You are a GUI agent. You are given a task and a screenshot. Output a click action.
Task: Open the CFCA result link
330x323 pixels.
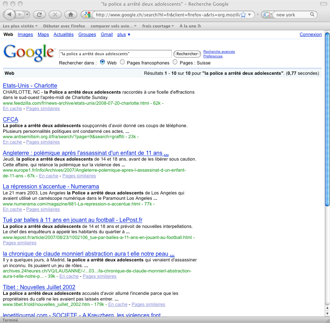pyautogui.click(x=11, y=119)
